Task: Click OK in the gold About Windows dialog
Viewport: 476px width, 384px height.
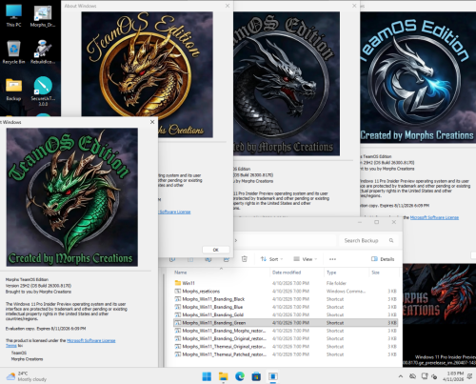Action: tap(216, 250)
